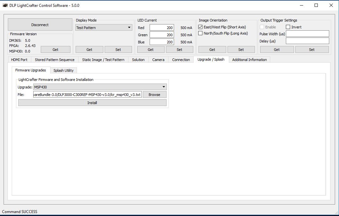Viewport: 339px width, 216px height.
Task: Click the Red 500 mA limit label
Action: (x=186, y=28)
